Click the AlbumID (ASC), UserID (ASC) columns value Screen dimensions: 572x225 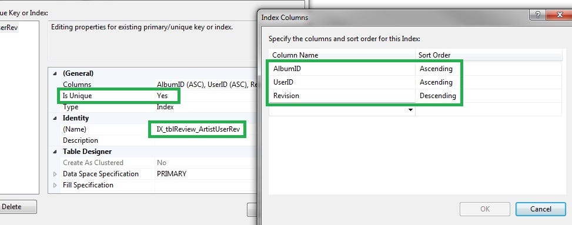207,85
